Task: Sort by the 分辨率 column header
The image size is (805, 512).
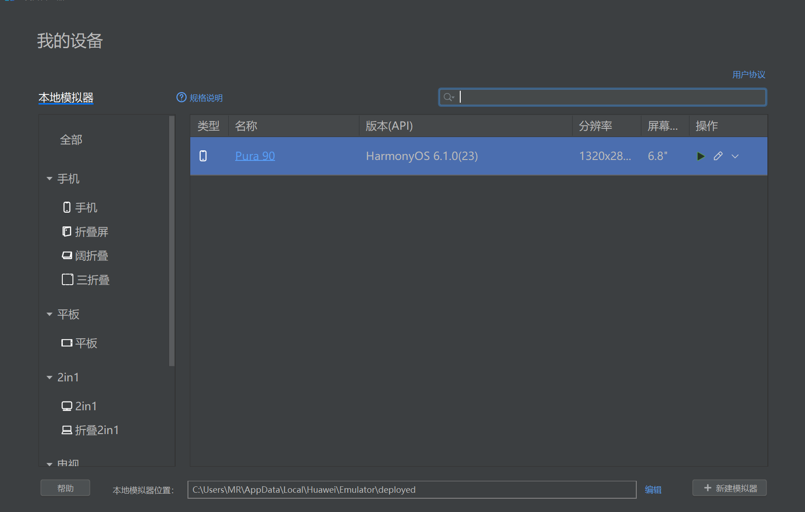Action: (x=607, y=126)
